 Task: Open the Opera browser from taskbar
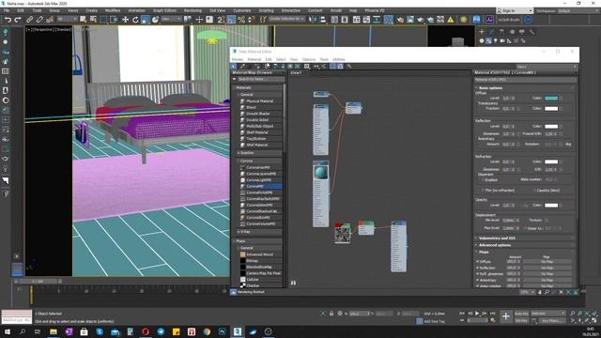pos(146,331)
